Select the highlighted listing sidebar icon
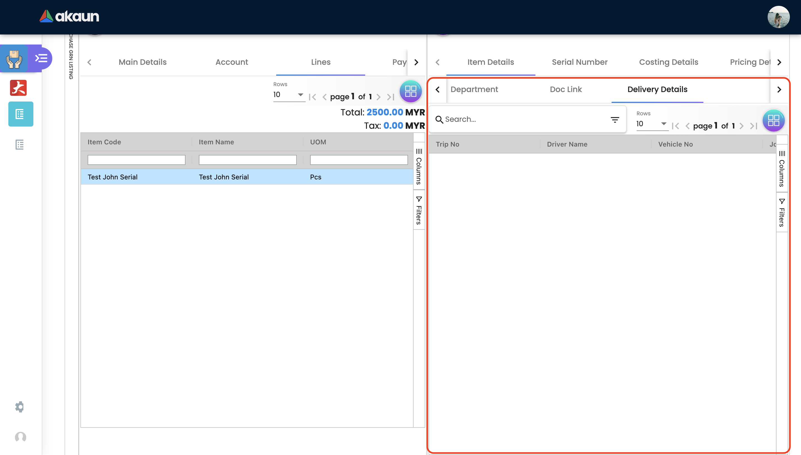Image resolution: width=801 pixels, height=455 pixels. [21, 114]
